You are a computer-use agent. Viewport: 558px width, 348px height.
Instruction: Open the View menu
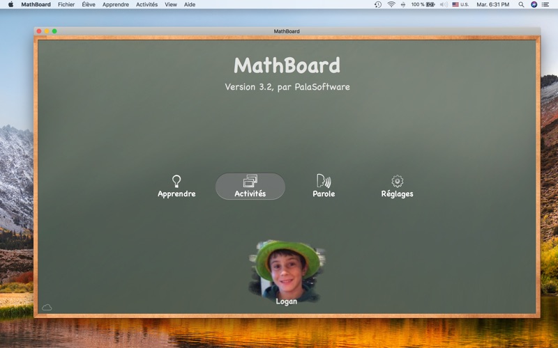pos(171,5)
